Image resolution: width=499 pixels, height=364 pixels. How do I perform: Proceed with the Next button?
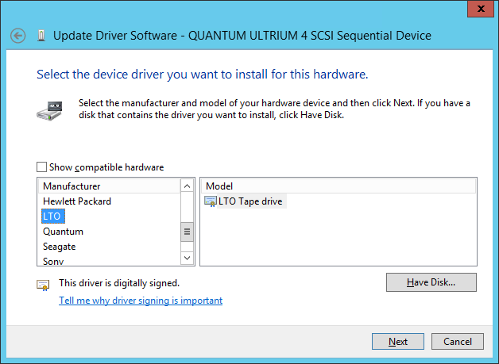[x=398, y=342]
